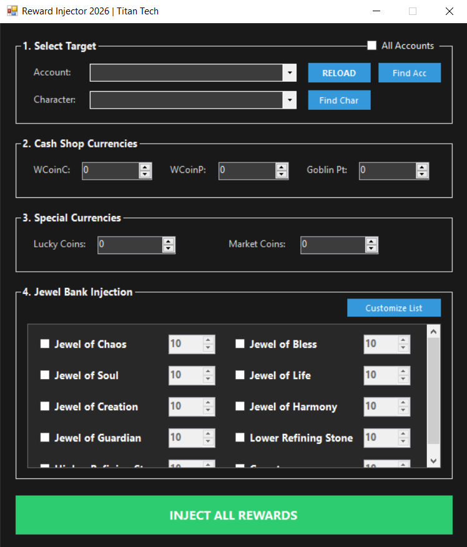Viewport: 467px width, 547px height.
Task: Open Customize List for jewels
Action: (x=394, y=308)
